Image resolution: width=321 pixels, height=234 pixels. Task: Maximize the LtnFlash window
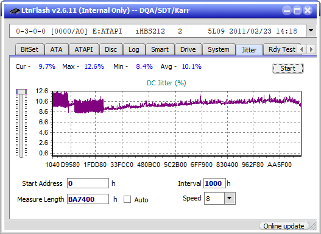297,10
